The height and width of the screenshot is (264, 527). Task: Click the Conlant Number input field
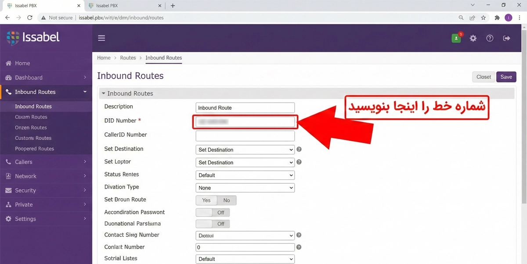point(245,247)
